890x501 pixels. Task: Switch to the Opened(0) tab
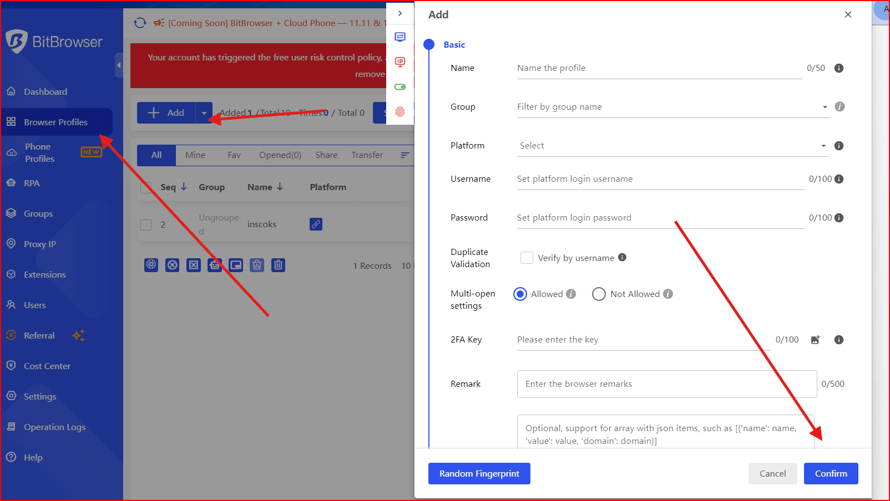(280, 155)
